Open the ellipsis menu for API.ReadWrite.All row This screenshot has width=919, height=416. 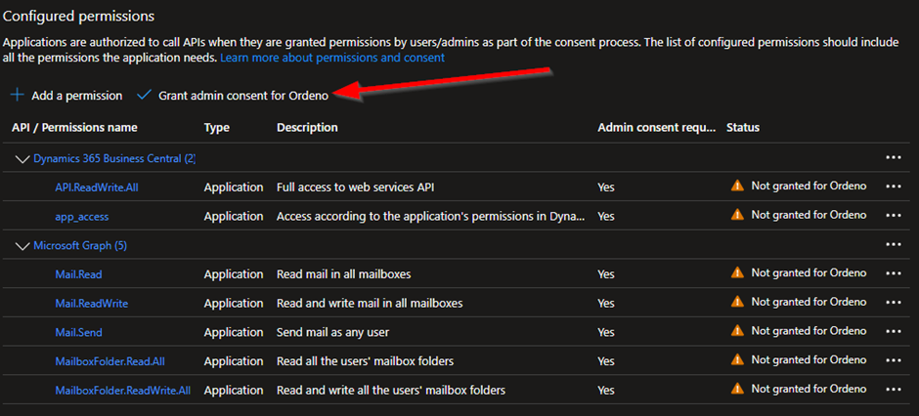point(894,187)
